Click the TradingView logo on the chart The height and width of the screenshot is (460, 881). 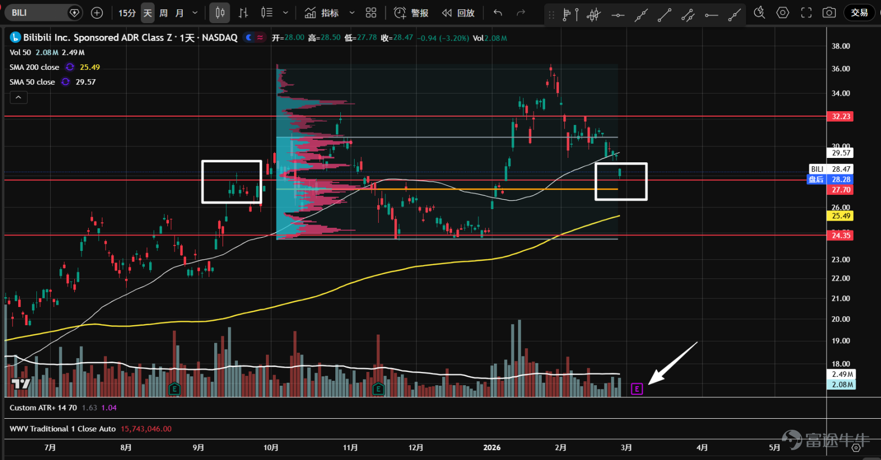[21, 384]
